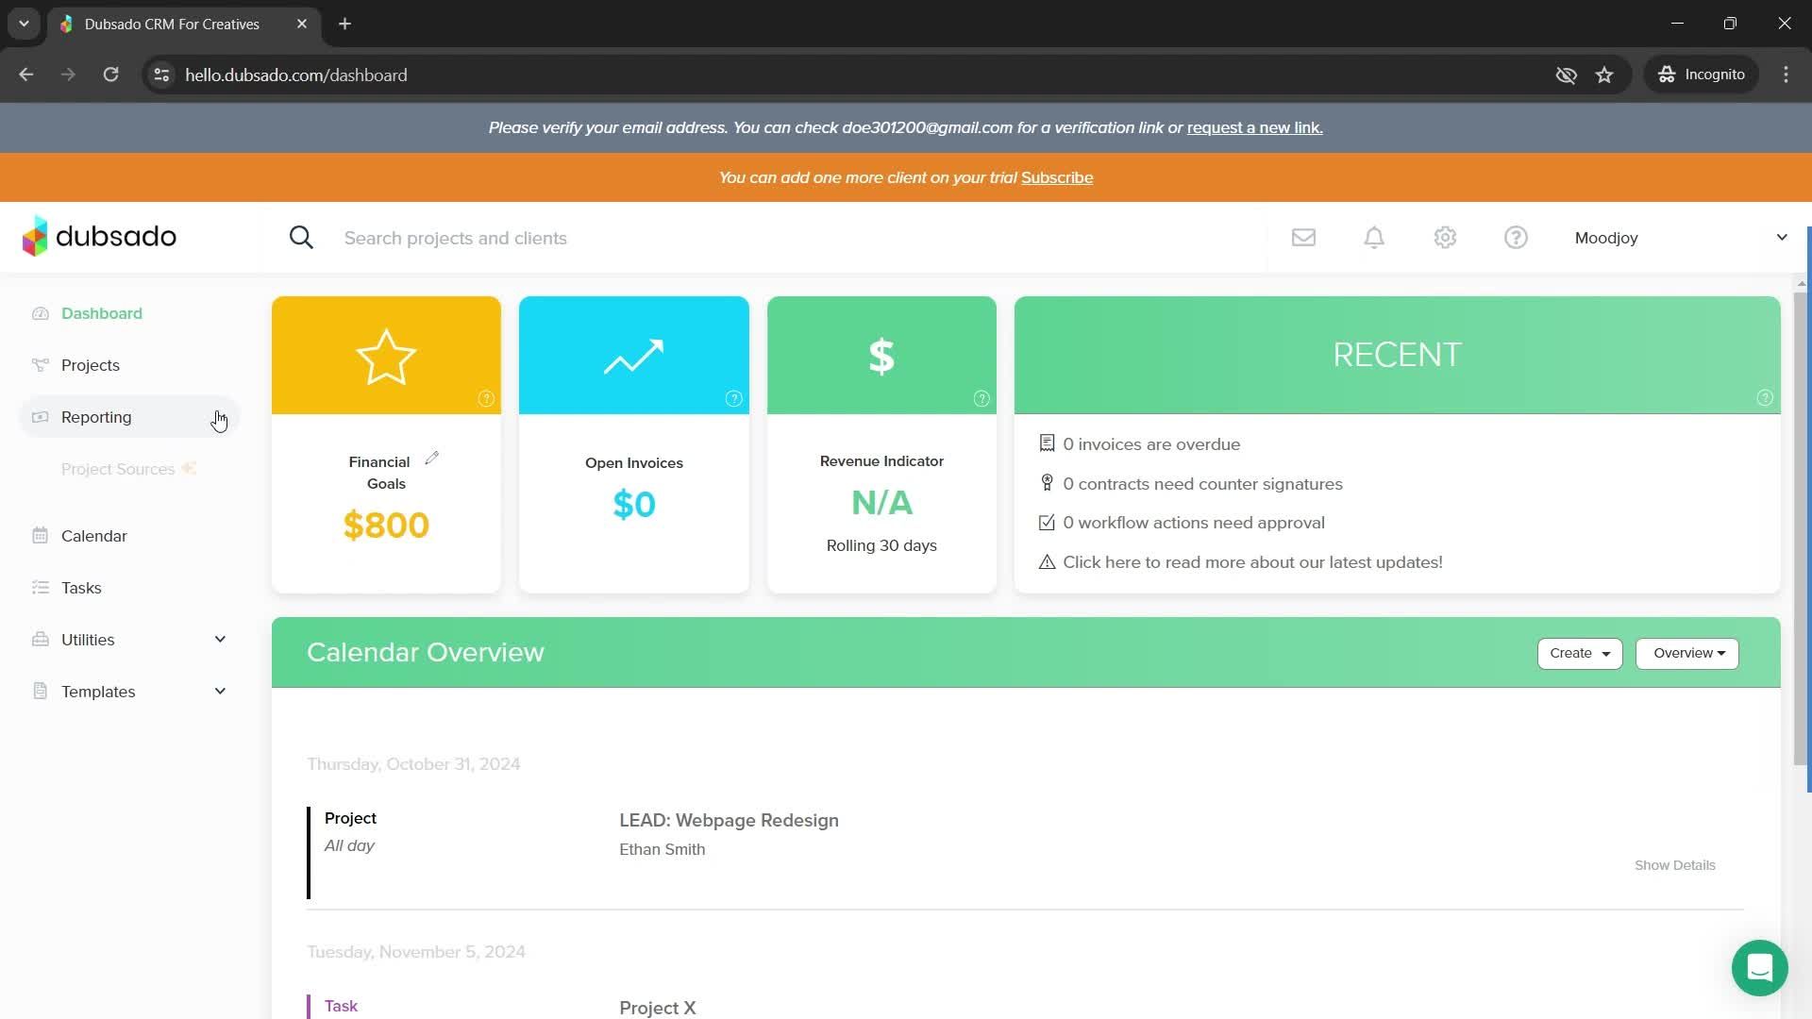Open the Overview dropdown button
The image size is (1812, 1019).
click(x=1687, y=654)
